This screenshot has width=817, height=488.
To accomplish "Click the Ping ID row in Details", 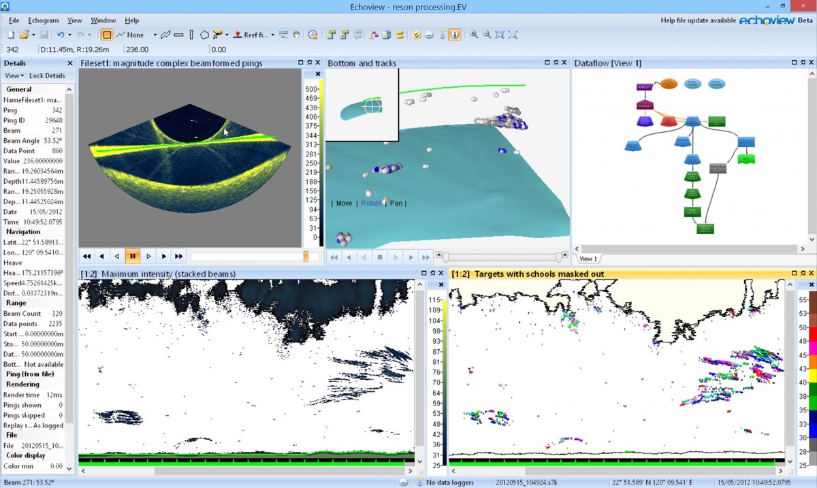I will (33, 120).
